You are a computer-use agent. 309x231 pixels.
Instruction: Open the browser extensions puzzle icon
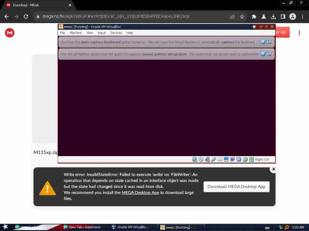click(x=254, y=17)
